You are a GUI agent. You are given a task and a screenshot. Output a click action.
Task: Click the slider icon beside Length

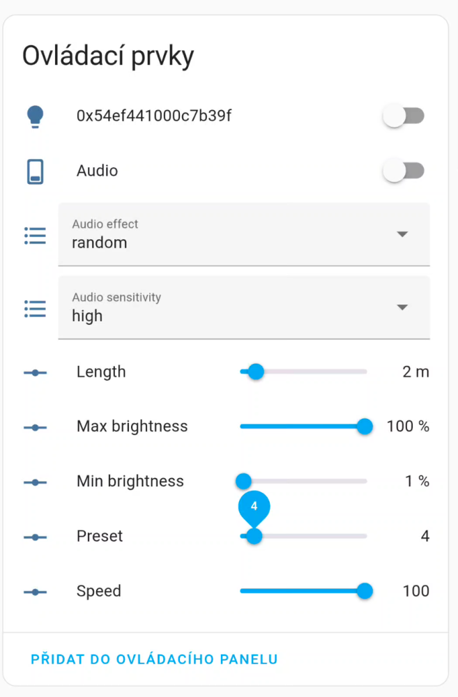tap(35, 372)
